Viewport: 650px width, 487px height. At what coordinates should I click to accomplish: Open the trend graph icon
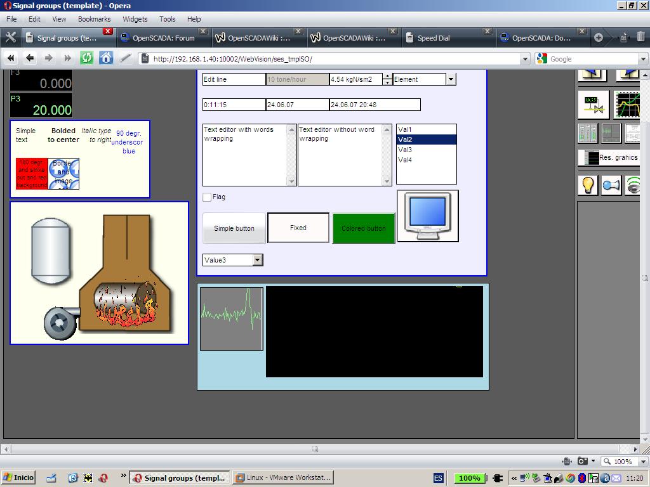(627, 105)
